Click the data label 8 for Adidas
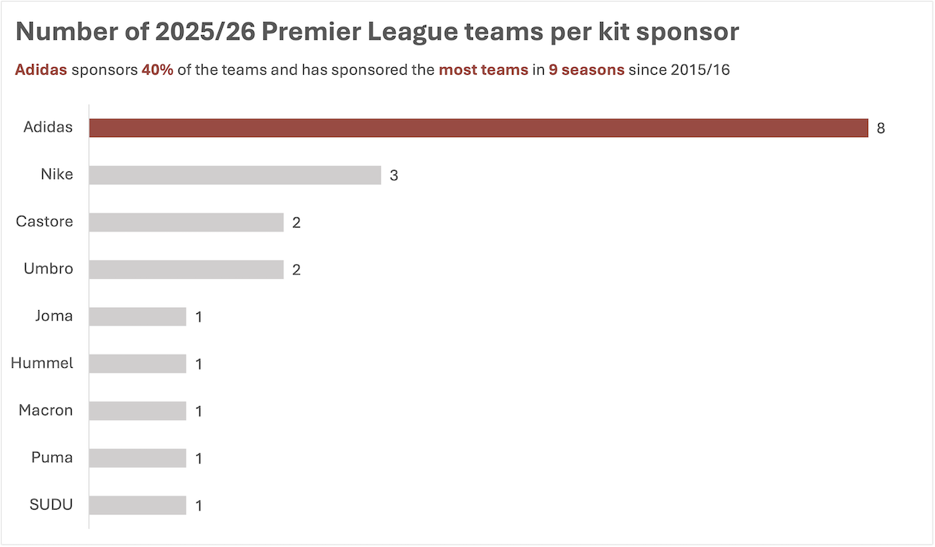This screenshot has height=547, width=935. click(880, 129)
